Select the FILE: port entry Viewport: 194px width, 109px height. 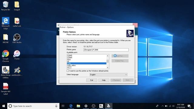click(x=86, y=59)
